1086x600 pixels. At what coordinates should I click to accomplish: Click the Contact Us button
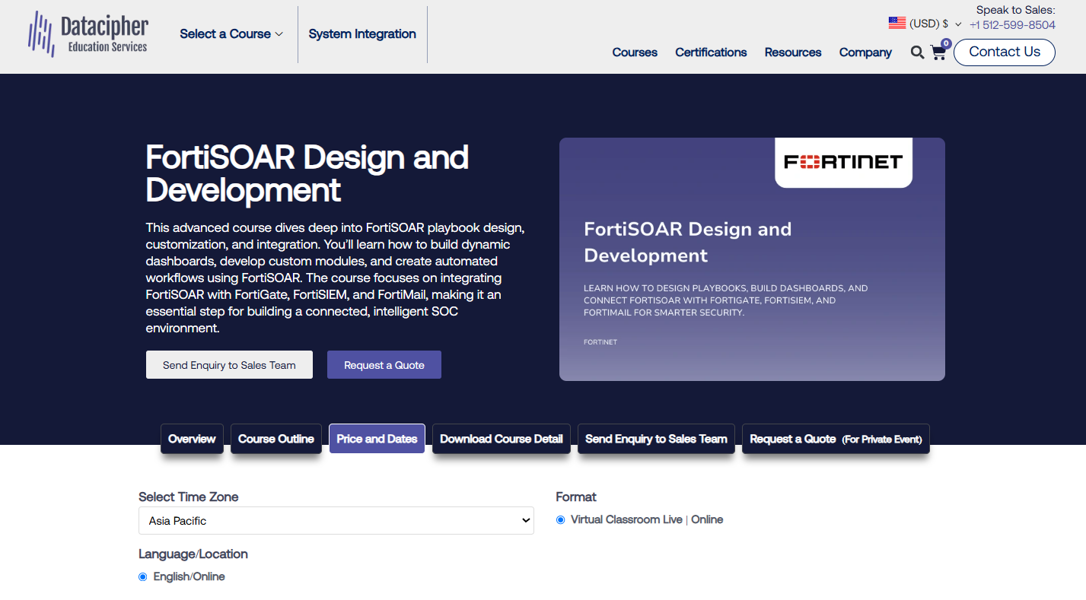tap(1005, 52)
